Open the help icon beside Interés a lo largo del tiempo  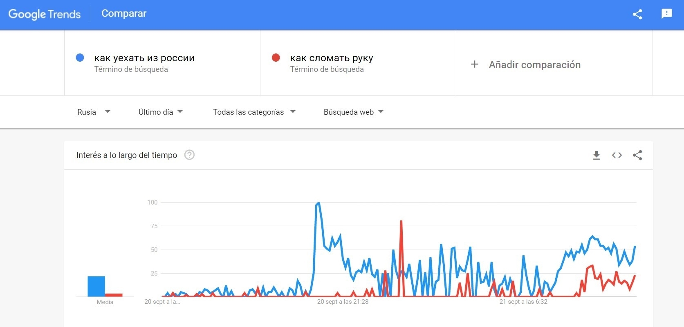click(189, 155)
